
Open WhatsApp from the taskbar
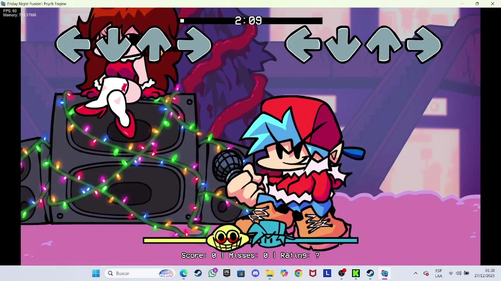213,273
